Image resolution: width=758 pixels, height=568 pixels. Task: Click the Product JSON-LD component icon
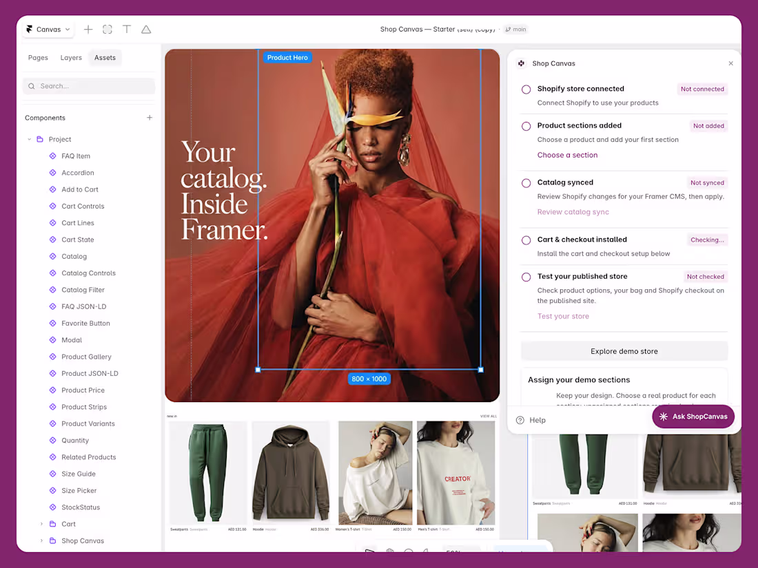[x=52, y=373]
